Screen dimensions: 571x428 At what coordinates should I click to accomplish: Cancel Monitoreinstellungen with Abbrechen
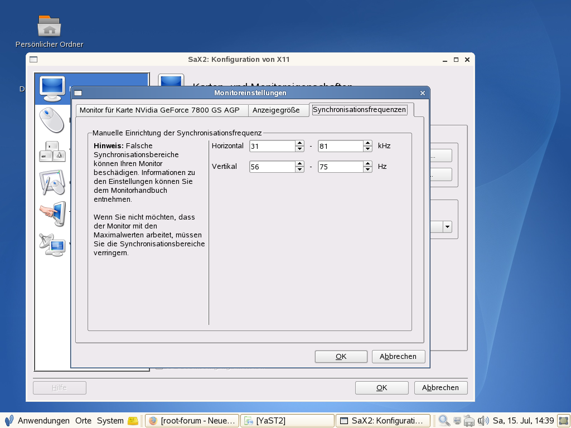tap(398, 356)
